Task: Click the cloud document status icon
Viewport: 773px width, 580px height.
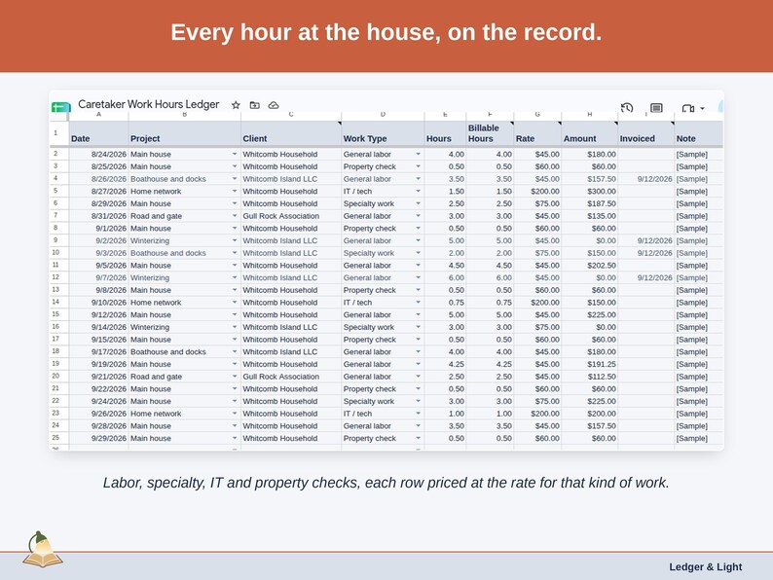Action: click(x=274, y=105)
